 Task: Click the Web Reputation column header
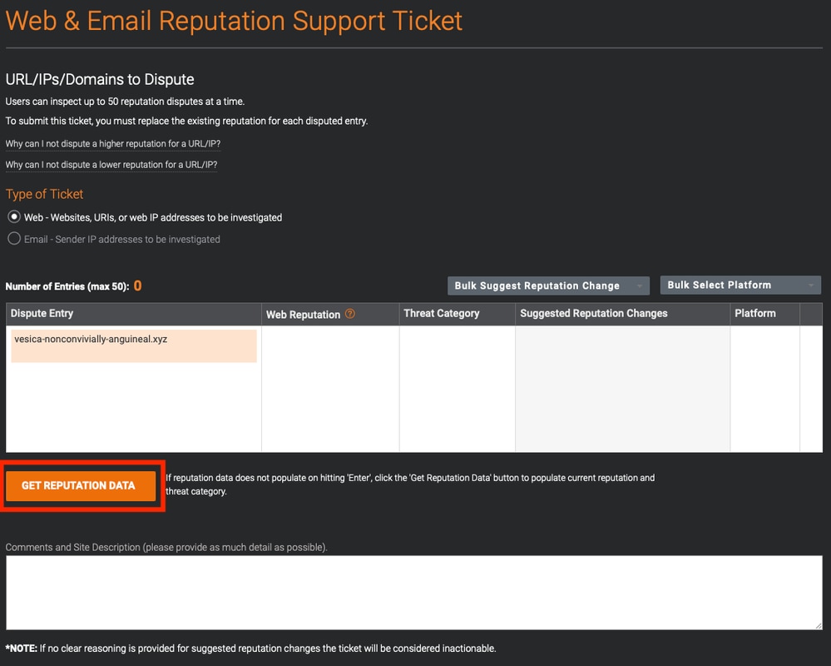[x=330, y=314]
